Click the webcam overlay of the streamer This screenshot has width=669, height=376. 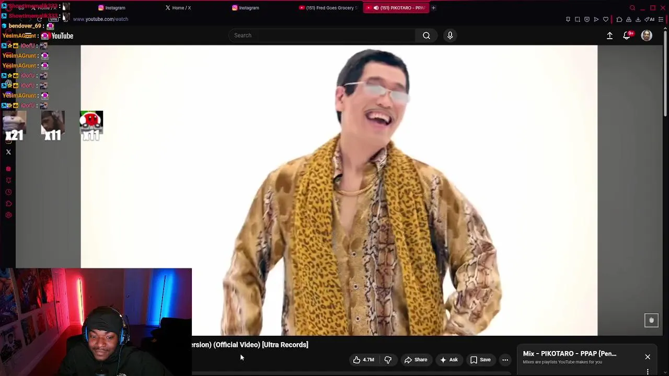point(96,322)
